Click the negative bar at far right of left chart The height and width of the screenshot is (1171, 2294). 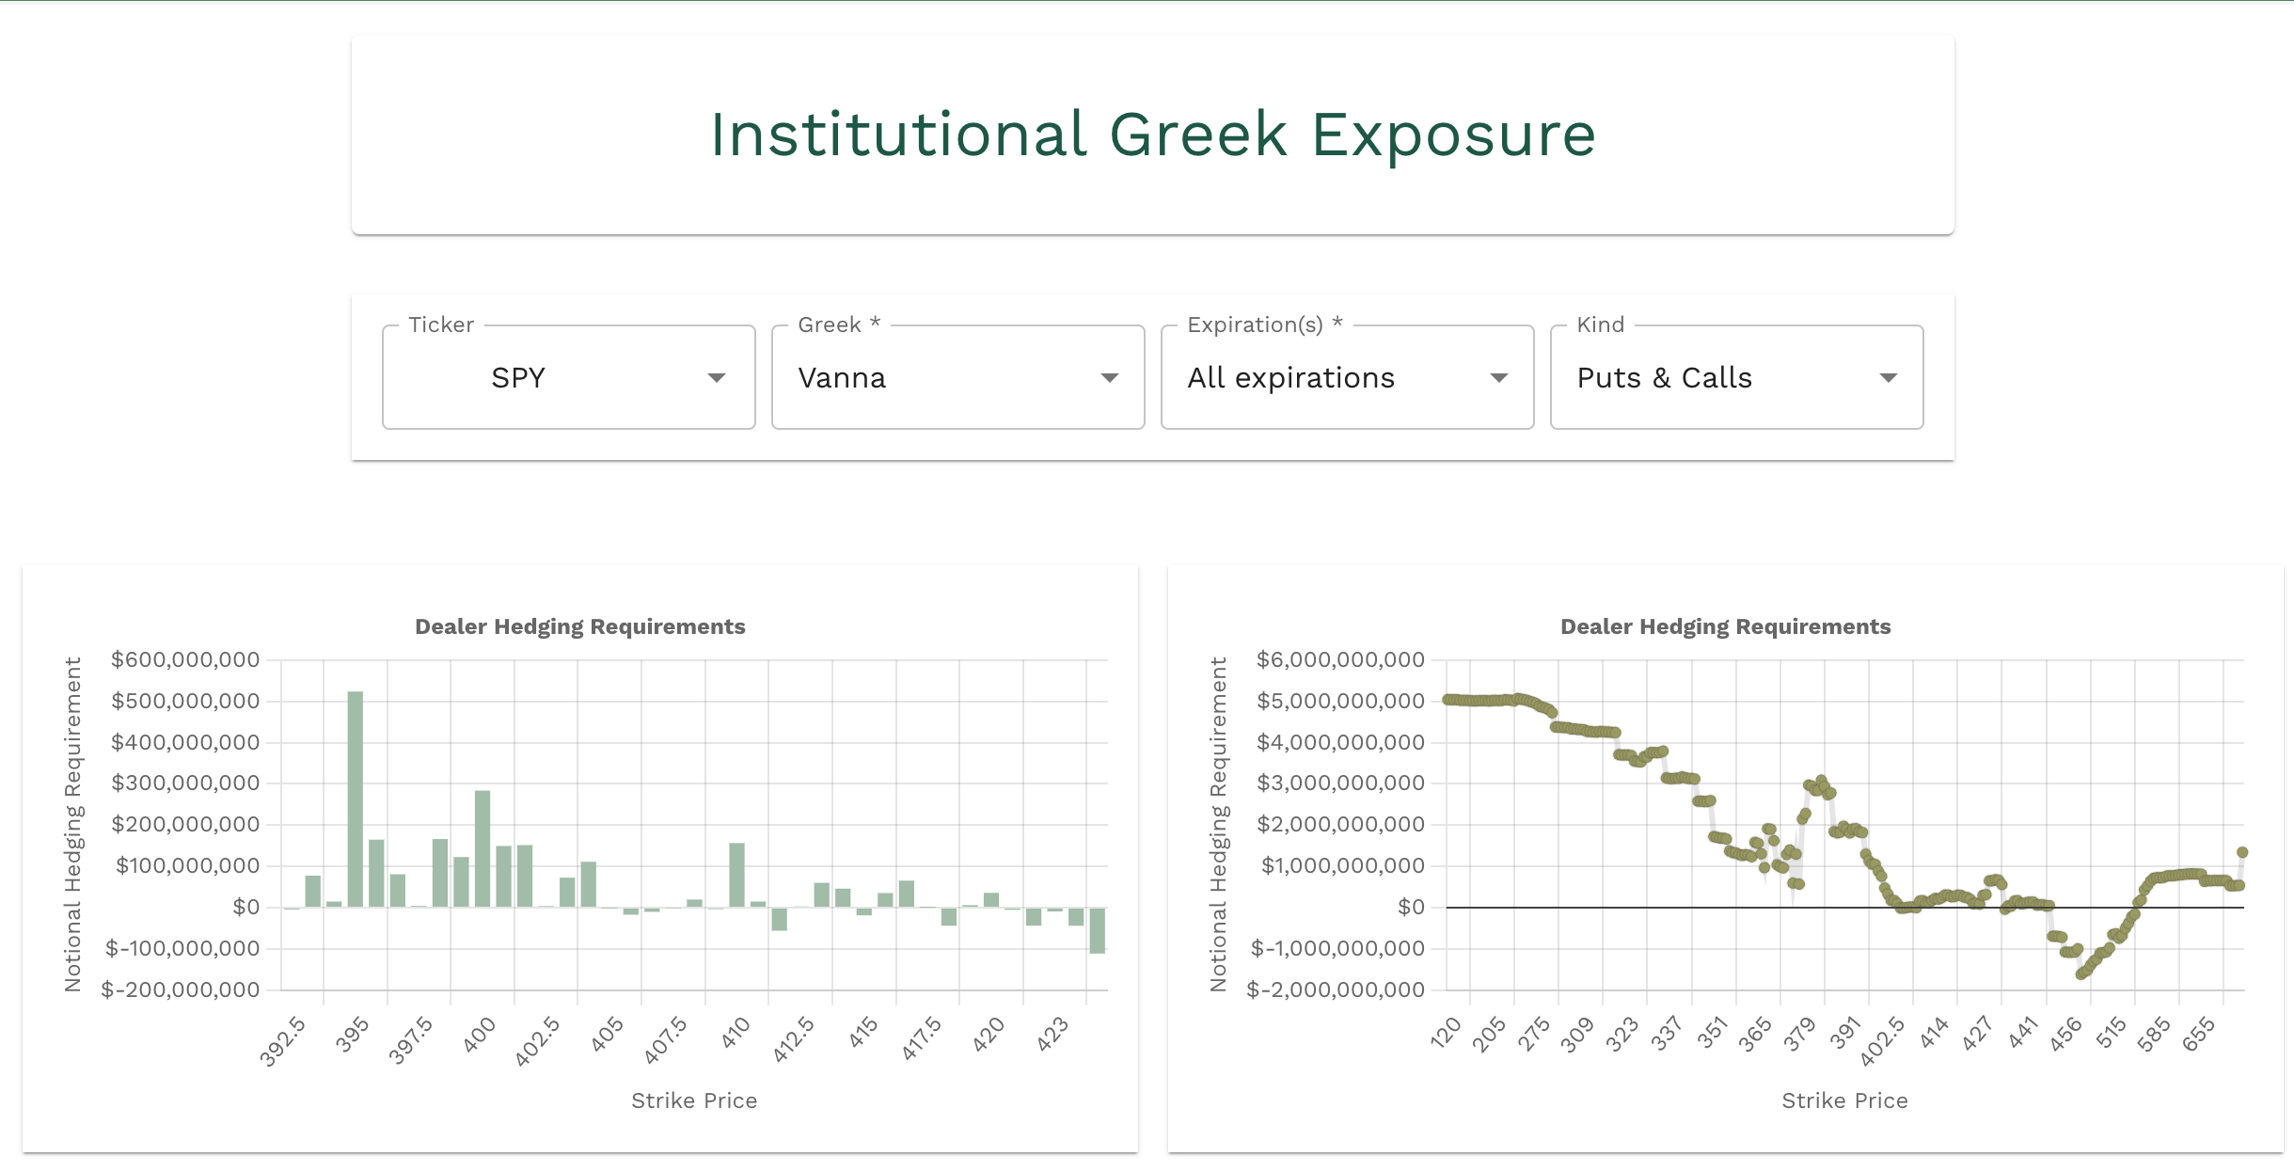tap(1097, 930)
